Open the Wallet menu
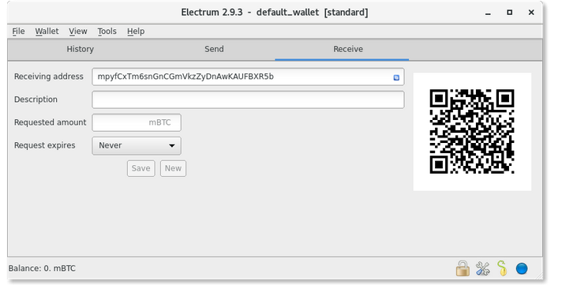Viewport: 562px width, 293px height. [x=47, y=32]
